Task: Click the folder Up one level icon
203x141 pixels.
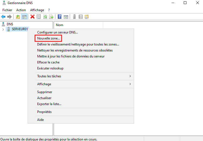Action: pyautogui.click(x=18, y=17)
